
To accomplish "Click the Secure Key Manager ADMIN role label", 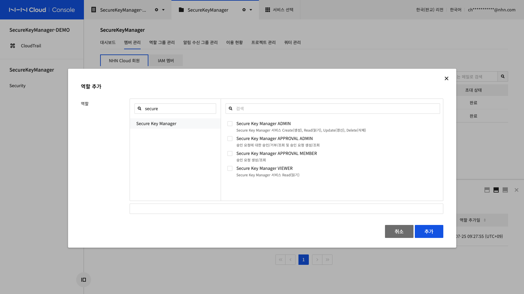I will 263,123.
